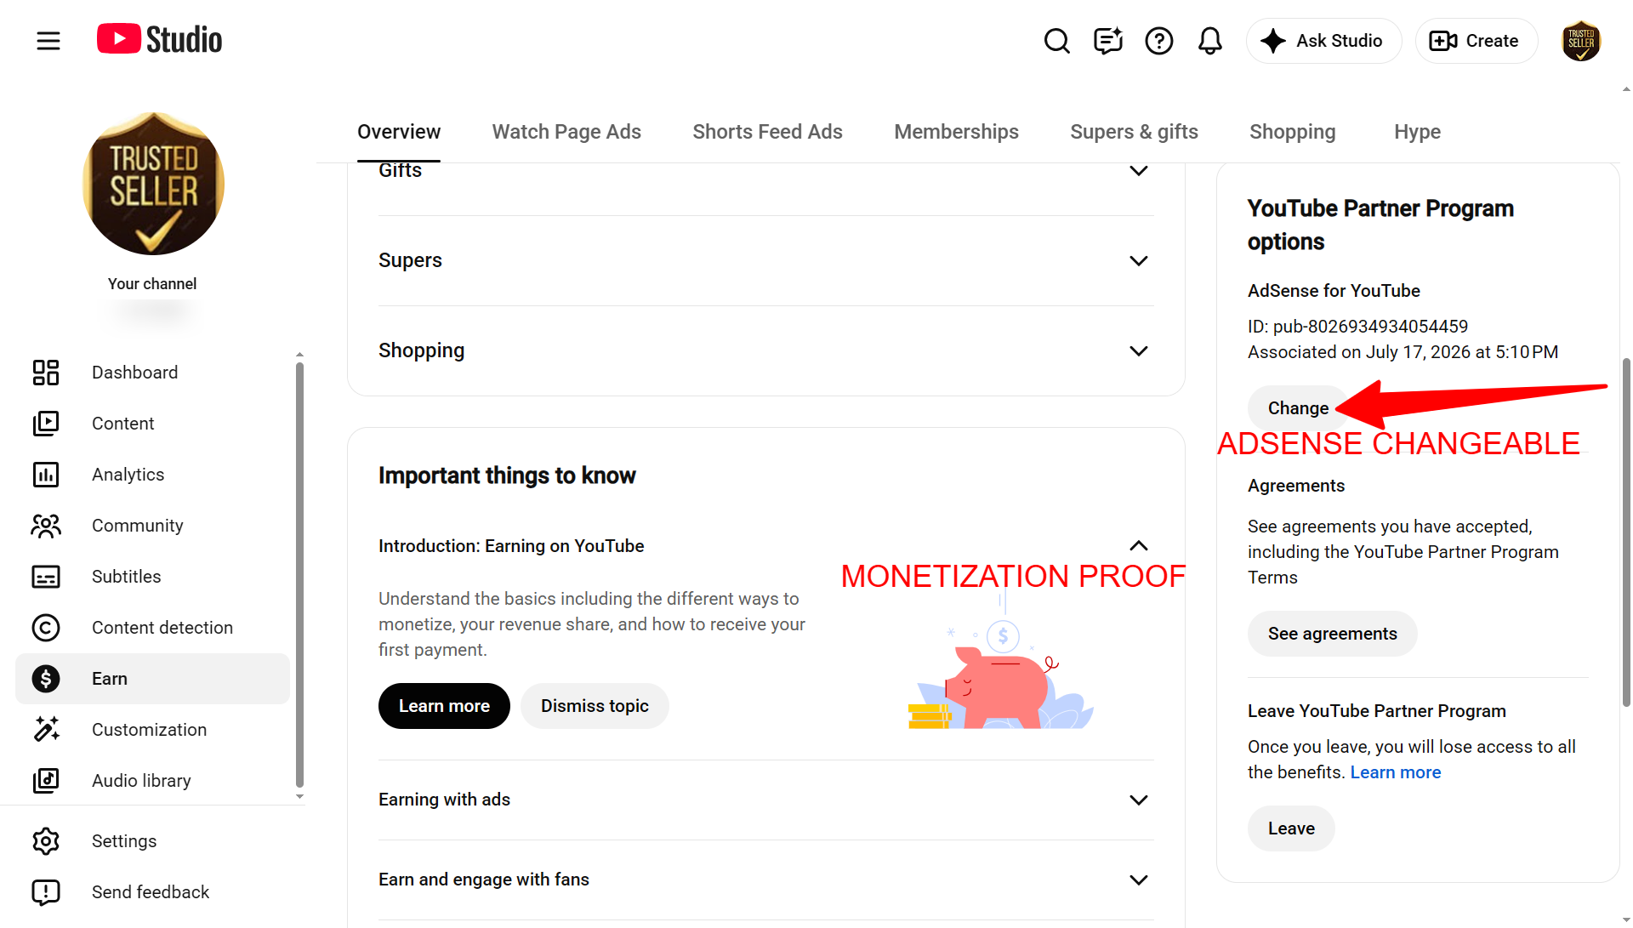
Task: Click the account avatar in top right
Action: click(1581, 41)
